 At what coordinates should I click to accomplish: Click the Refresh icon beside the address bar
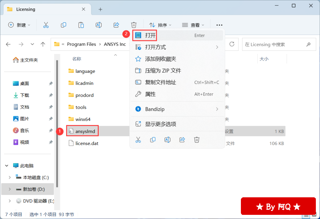pos(232,44)
